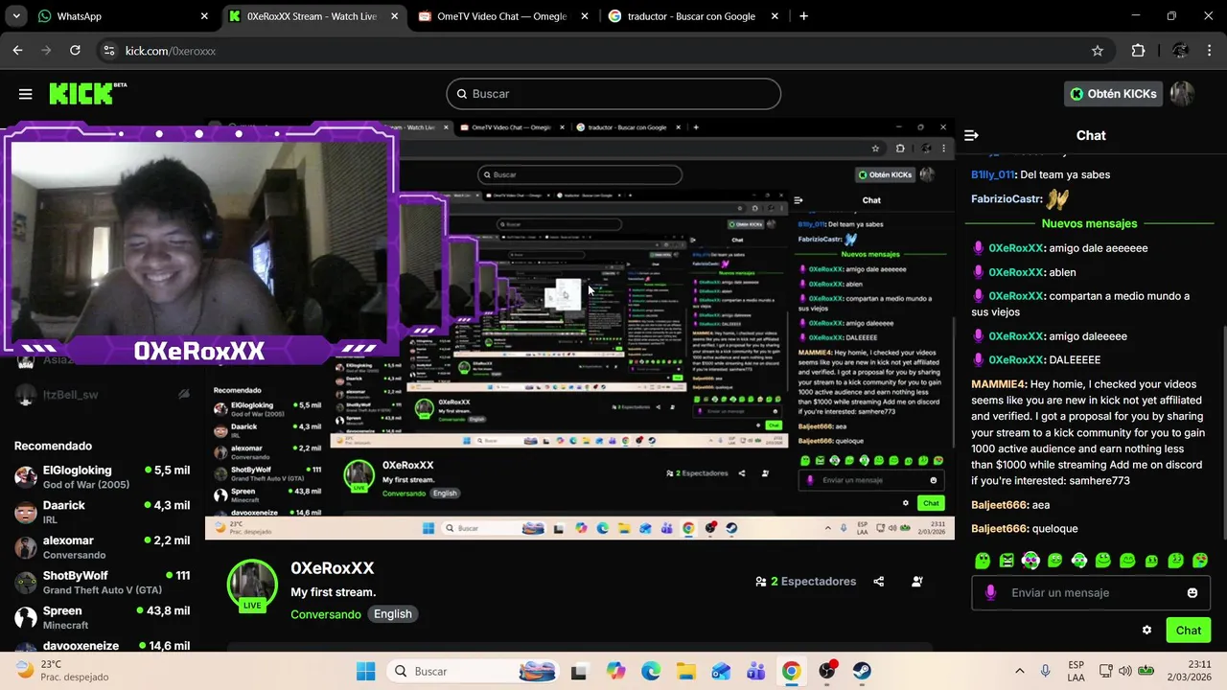Open 0XeRoxXX live avatar below the stream
1227x690 pixels.
coord(252,586)
